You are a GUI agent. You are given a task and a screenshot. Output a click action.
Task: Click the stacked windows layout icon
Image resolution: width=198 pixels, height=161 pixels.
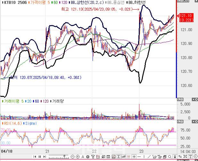[x=165, y=157]
